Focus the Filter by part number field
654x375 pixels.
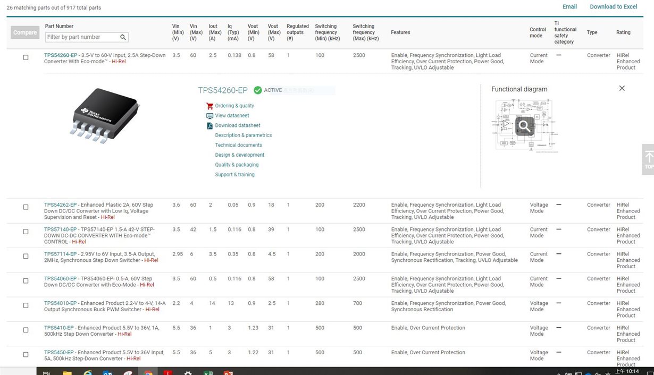click(x=86, y=37)
